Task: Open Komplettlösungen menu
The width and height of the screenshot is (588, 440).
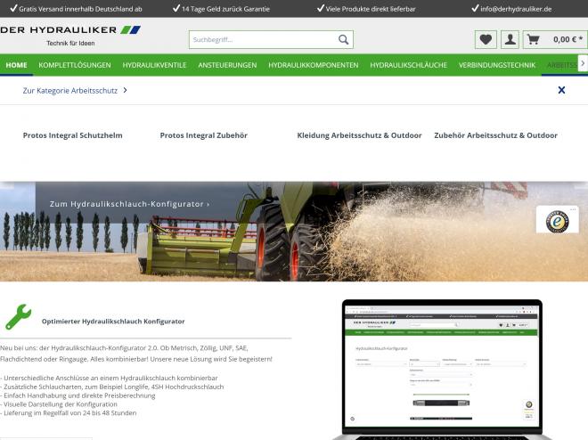Action: (75, 65)
